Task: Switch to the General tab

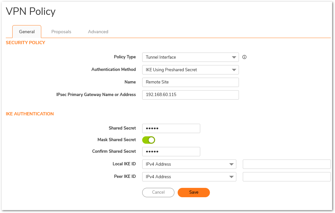Action: point(27,32)
